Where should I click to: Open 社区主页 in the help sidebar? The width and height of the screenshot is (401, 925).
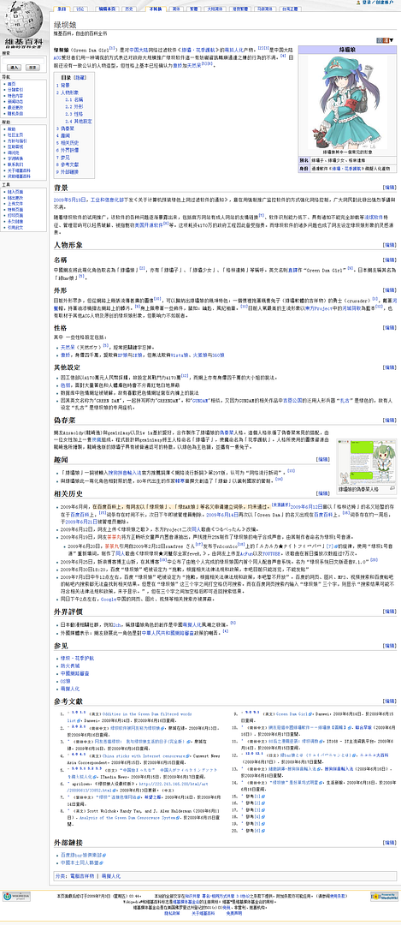(x=15, y=134)
